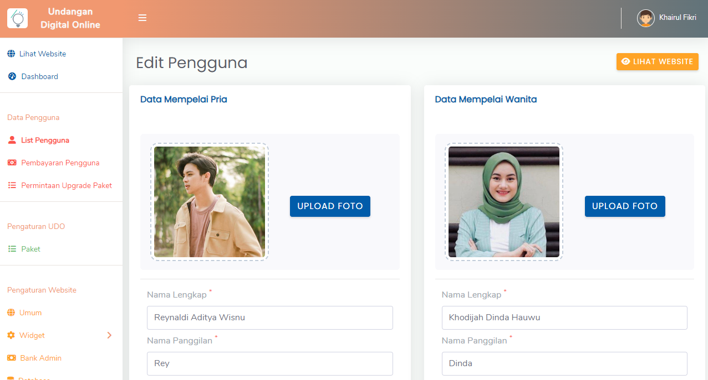
Task: Click the bride Nama Lengkap label
Action: (471, 295)
